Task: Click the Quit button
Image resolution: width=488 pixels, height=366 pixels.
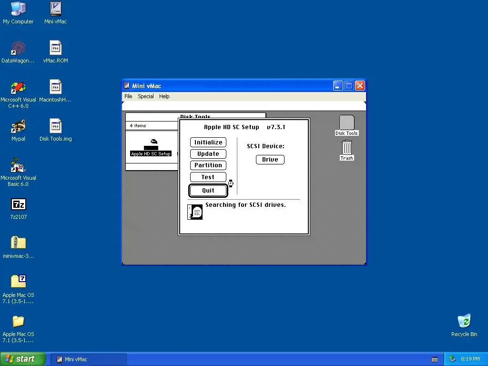Action: 208,191
